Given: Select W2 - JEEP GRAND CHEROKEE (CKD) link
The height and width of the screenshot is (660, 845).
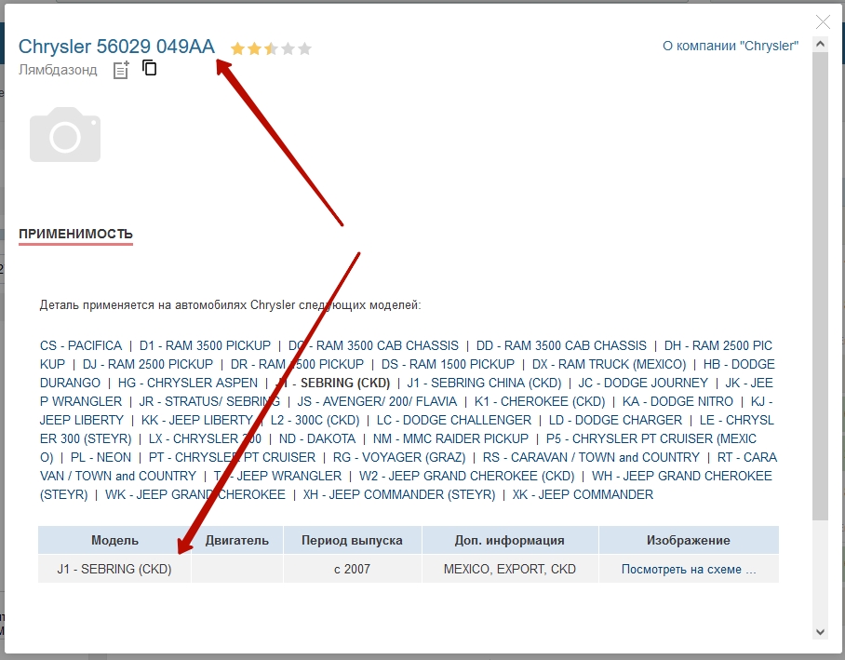Looking at the screenshot, I should 466,476.
